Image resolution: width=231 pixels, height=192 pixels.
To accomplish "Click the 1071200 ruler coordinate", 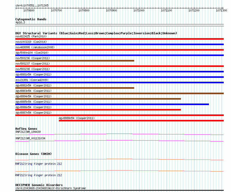I will 194,10.
